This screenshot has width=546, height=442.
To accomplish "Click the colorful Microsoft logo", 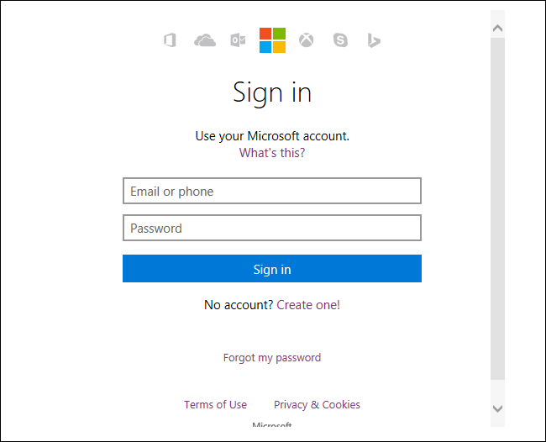I will [x=272, y=40].
